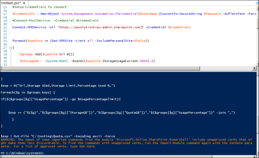Screen dimensions: 259x158
Task: Click 'Get-SPOSite' cmdlet on line 25
Action: (62, 41)
